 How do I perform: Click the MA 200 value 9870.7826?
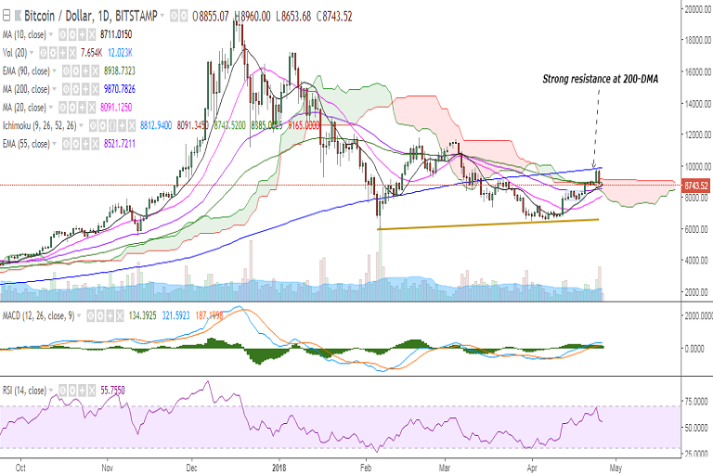point(120,89)
